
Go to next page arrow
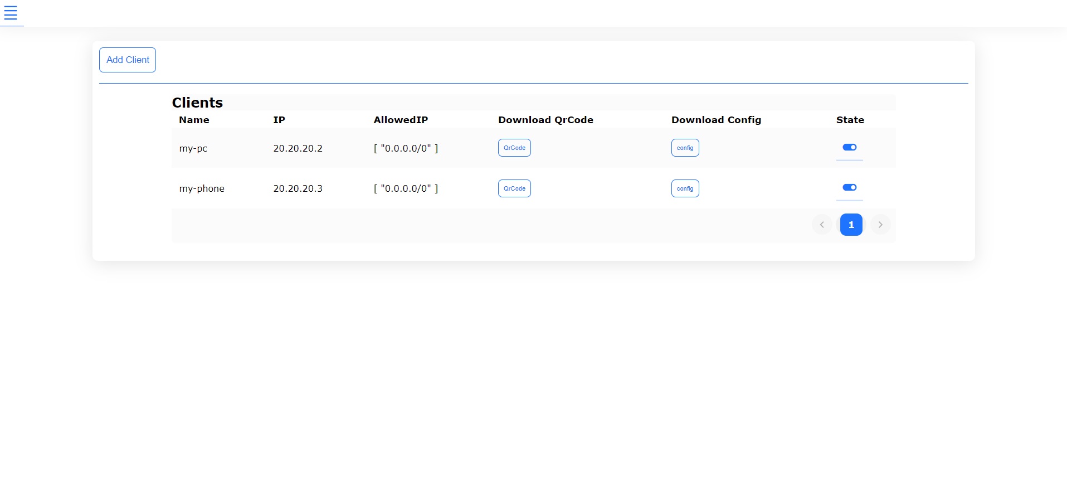(880, 225)
